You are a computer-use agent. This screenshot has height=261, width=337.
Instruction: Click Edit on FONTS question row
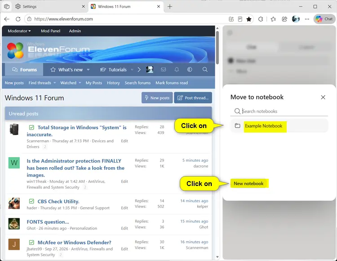click(x=124, y=228)
